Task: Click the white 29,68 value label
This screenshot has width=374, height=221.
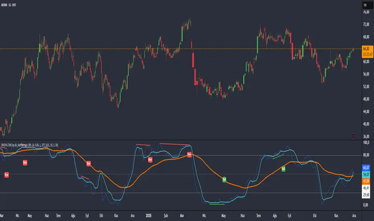Action: coord(366,195)
